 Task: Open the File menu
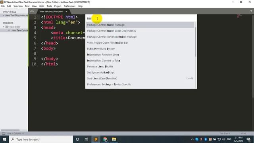[x=3, y=6]
